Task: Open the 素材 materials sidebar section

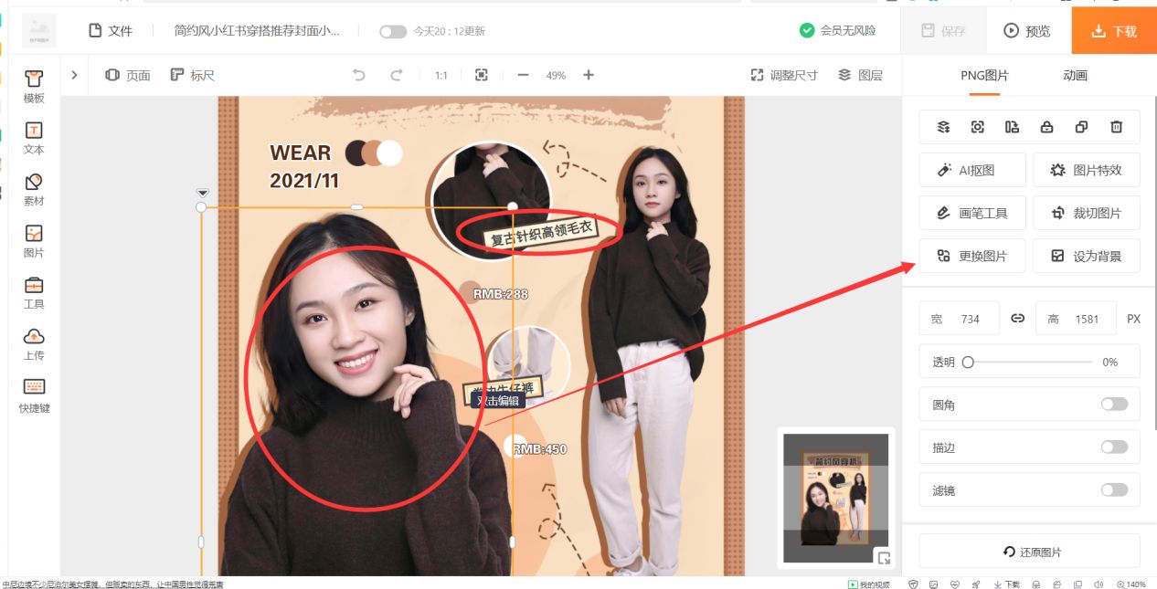Action: point(33,189)
